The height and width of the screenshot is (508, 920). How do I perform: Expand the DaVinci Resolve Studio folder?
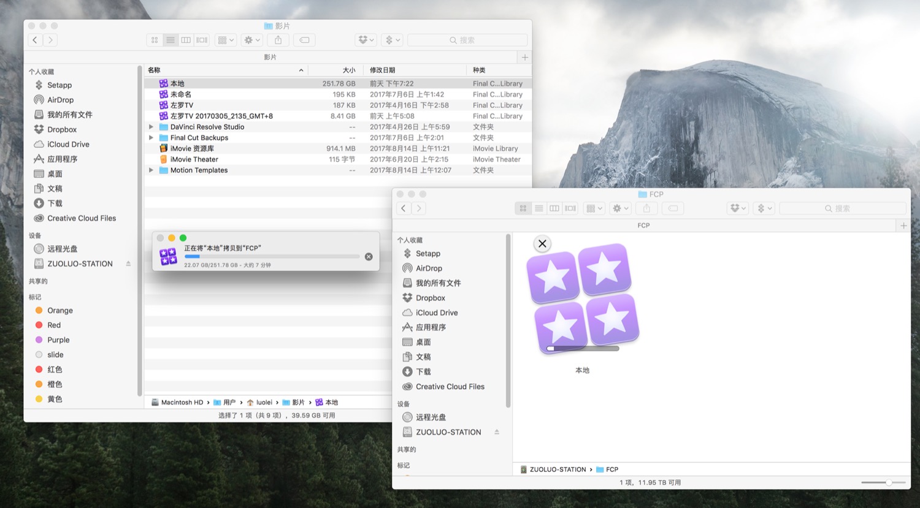click(x=151, y=127)
